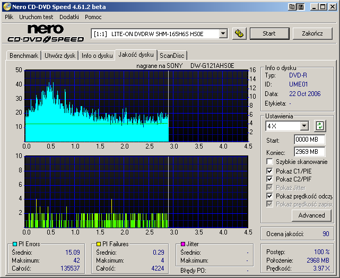Screen dimensions: 340x278
Task: Click the disc ID value UME01
Action: 299,84
